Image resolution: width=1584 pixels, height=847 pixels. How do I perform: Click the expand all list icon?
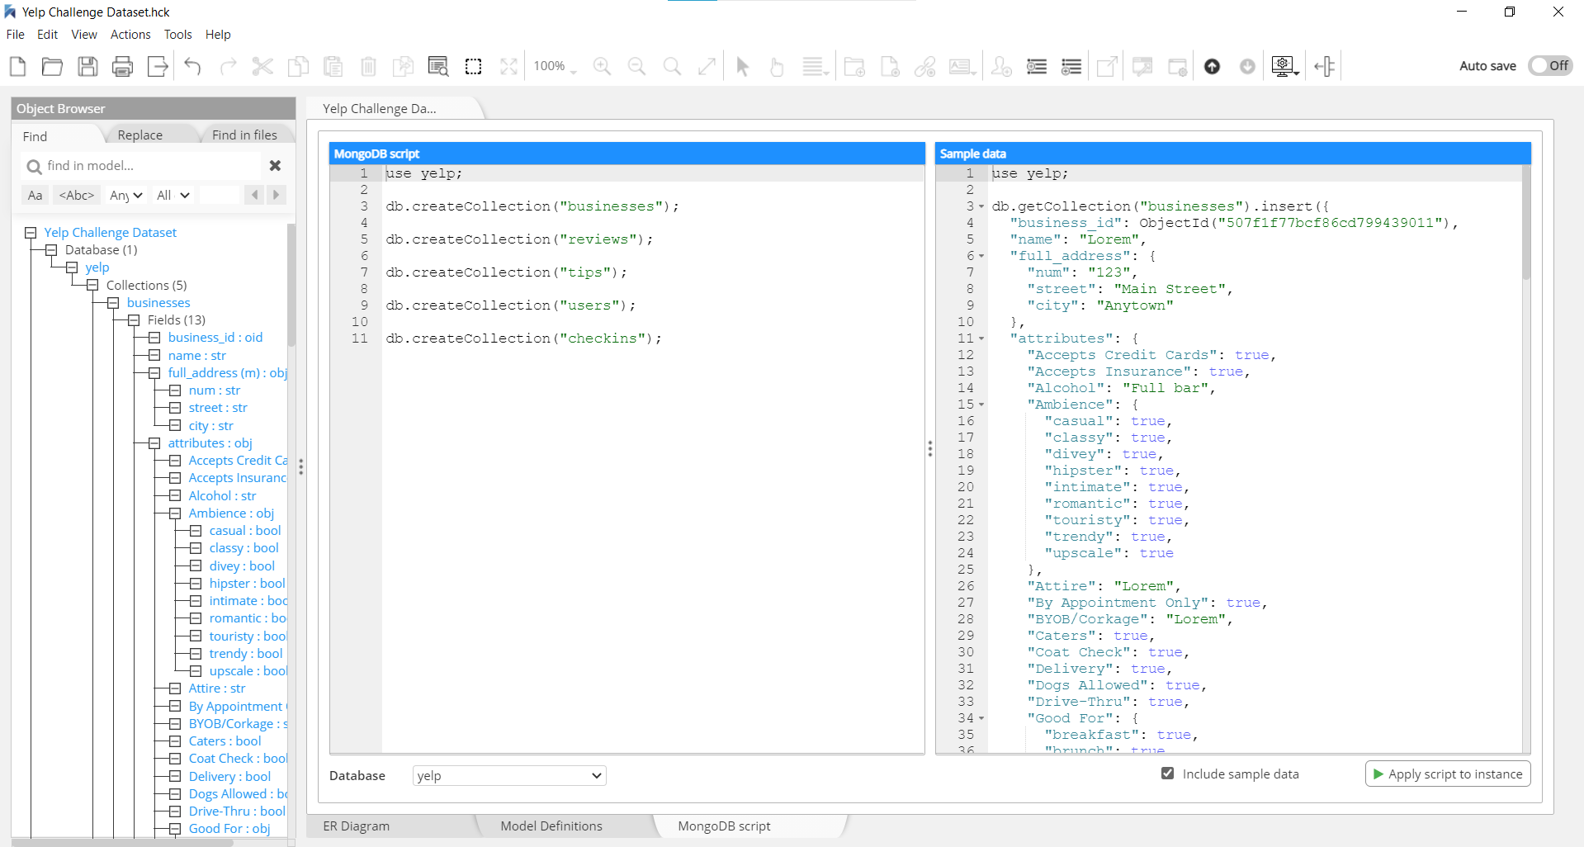1037,66
